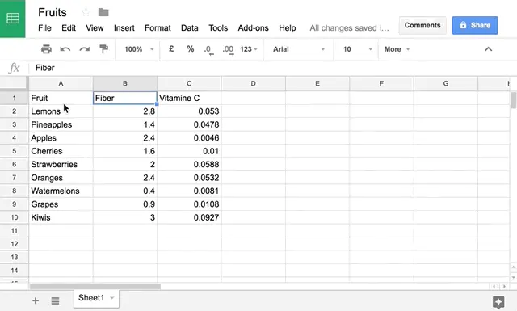This screenshot has width=517, height=311.
Task: Select the Paint format tool
Action: tap(103, 49)
